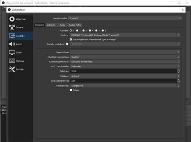Open Datei menu in OBS main window
Screen dimensions: 191x142
click(4, 7)
